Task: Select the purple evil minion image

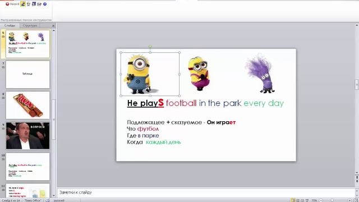Action: 260,74
